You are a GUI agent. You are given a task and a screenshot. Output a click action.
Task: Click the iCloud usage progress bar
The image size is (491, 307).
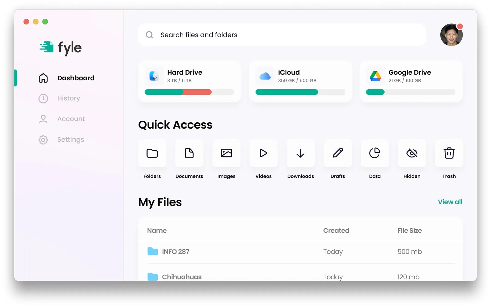tap(300, 92)
